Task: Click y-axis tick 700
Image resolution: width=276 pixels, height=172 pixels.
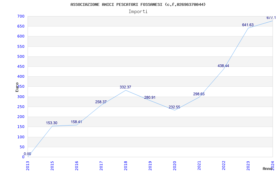Action: coord(21,16)
